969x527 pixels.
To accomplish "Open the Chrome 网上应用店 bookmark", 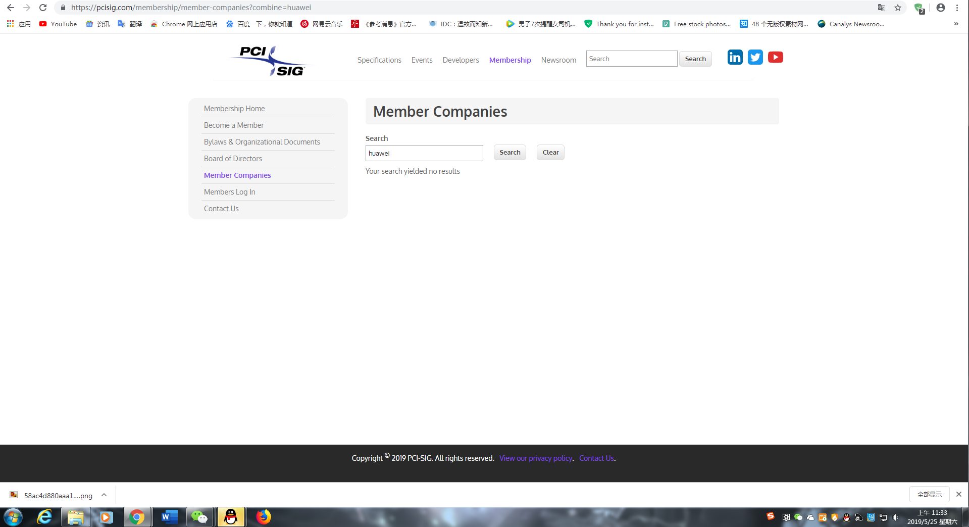I will [x=184, y=24].
